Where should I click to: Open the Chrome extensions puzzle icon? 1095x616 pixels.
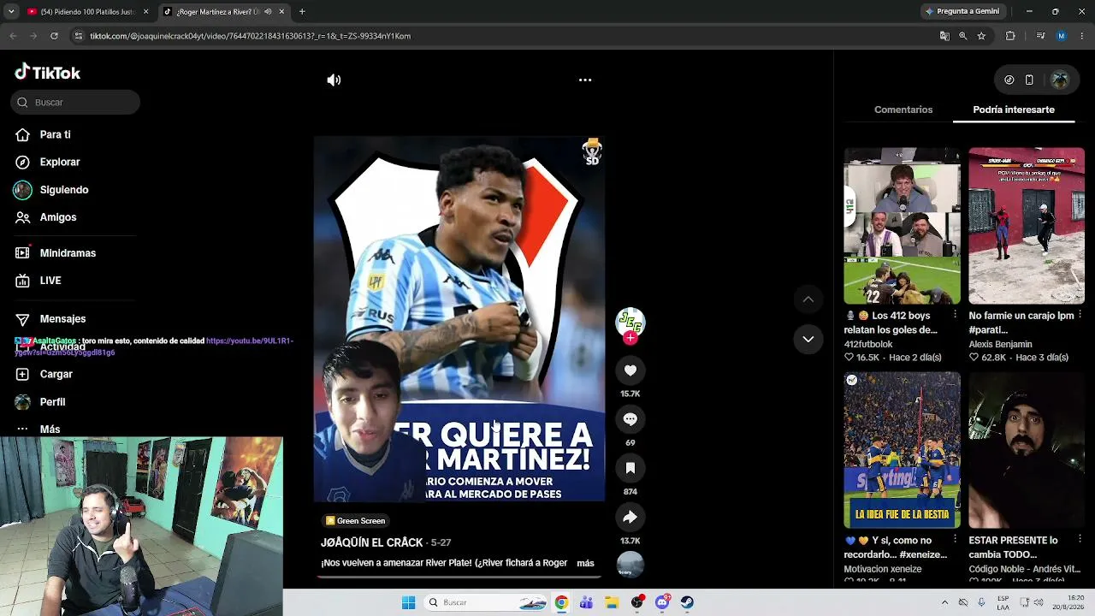tap(1010, 36)
